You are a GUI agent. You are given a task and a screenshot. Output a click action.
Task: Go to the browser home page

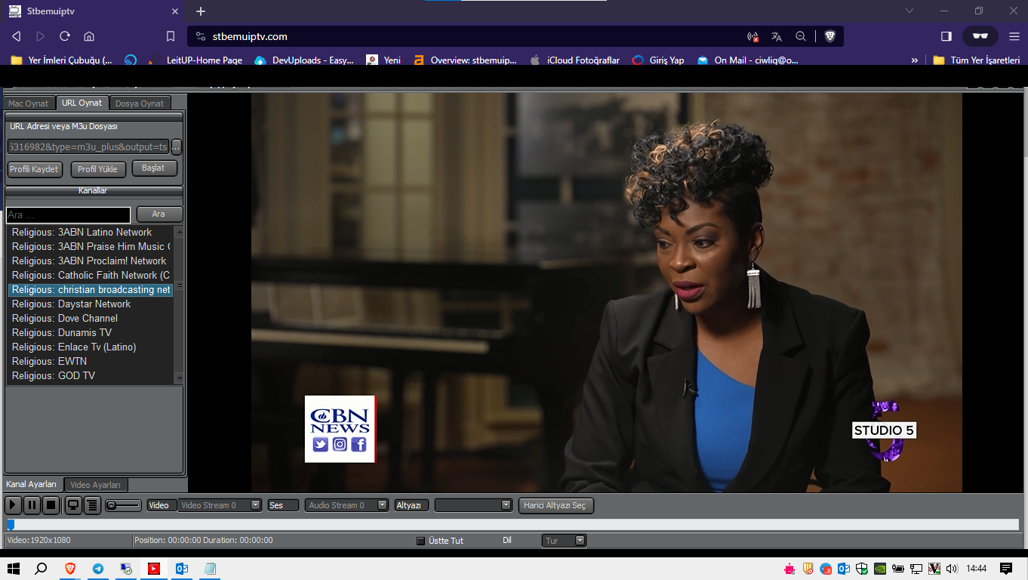[x=89, y=36]
